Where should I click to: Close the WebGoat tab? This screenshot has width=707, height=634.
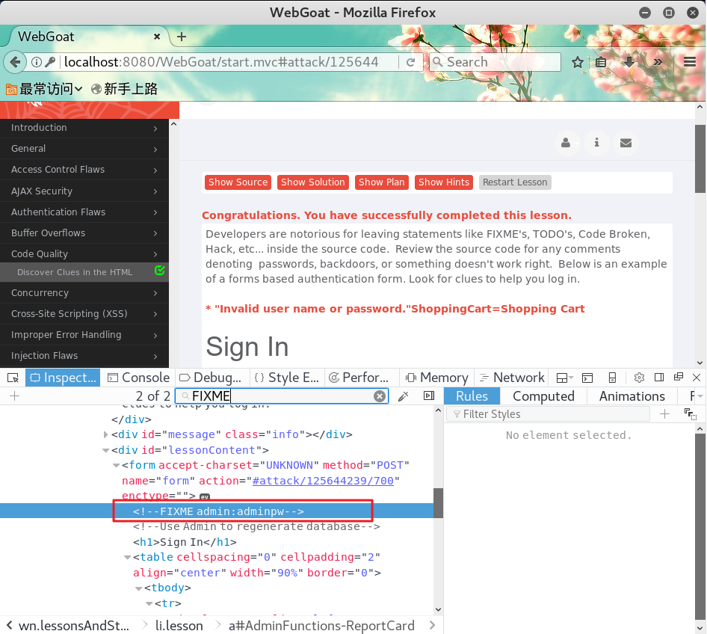[x=157, y=37]
